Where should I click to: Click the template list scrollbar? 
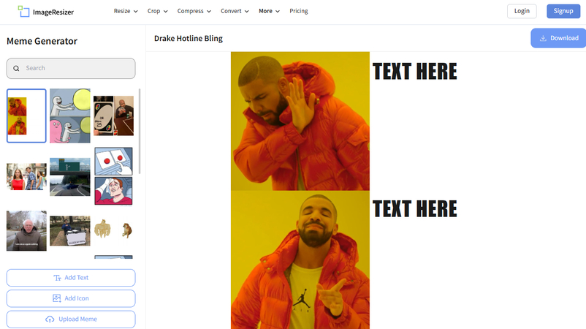coord(140,131)
